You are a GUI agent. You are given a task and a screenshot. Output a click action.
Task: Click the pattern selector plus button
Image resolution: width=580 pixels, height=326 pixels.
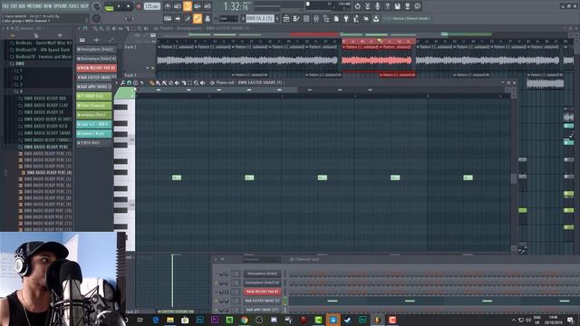[277, 18]
